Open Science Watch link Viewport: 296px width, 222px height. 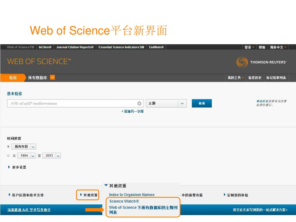point(124,201)
